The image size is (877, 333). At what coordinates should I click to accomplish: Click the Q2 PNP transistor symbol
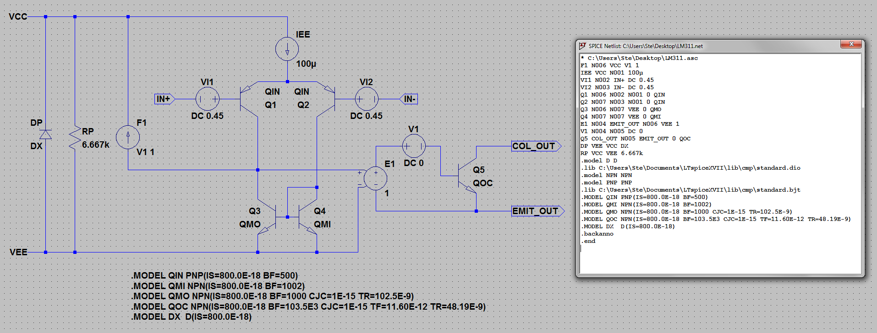coord(326,99)
